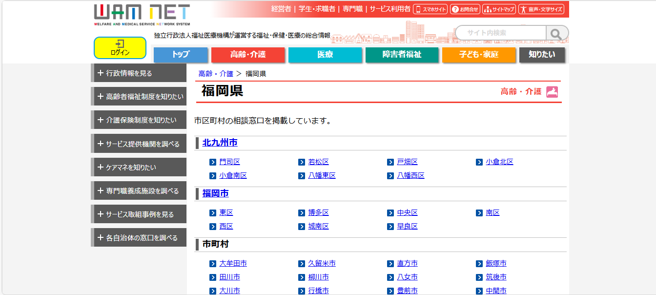This screenshot has height=295, width=656.
Task: Open the 博多区 ward link
Action: click(x=318, y=213)
